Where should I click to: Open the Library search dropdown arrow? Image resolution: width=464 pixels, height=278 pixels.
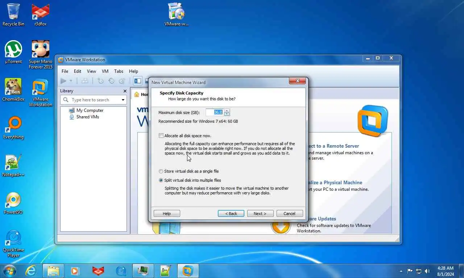tap(123, 100)
